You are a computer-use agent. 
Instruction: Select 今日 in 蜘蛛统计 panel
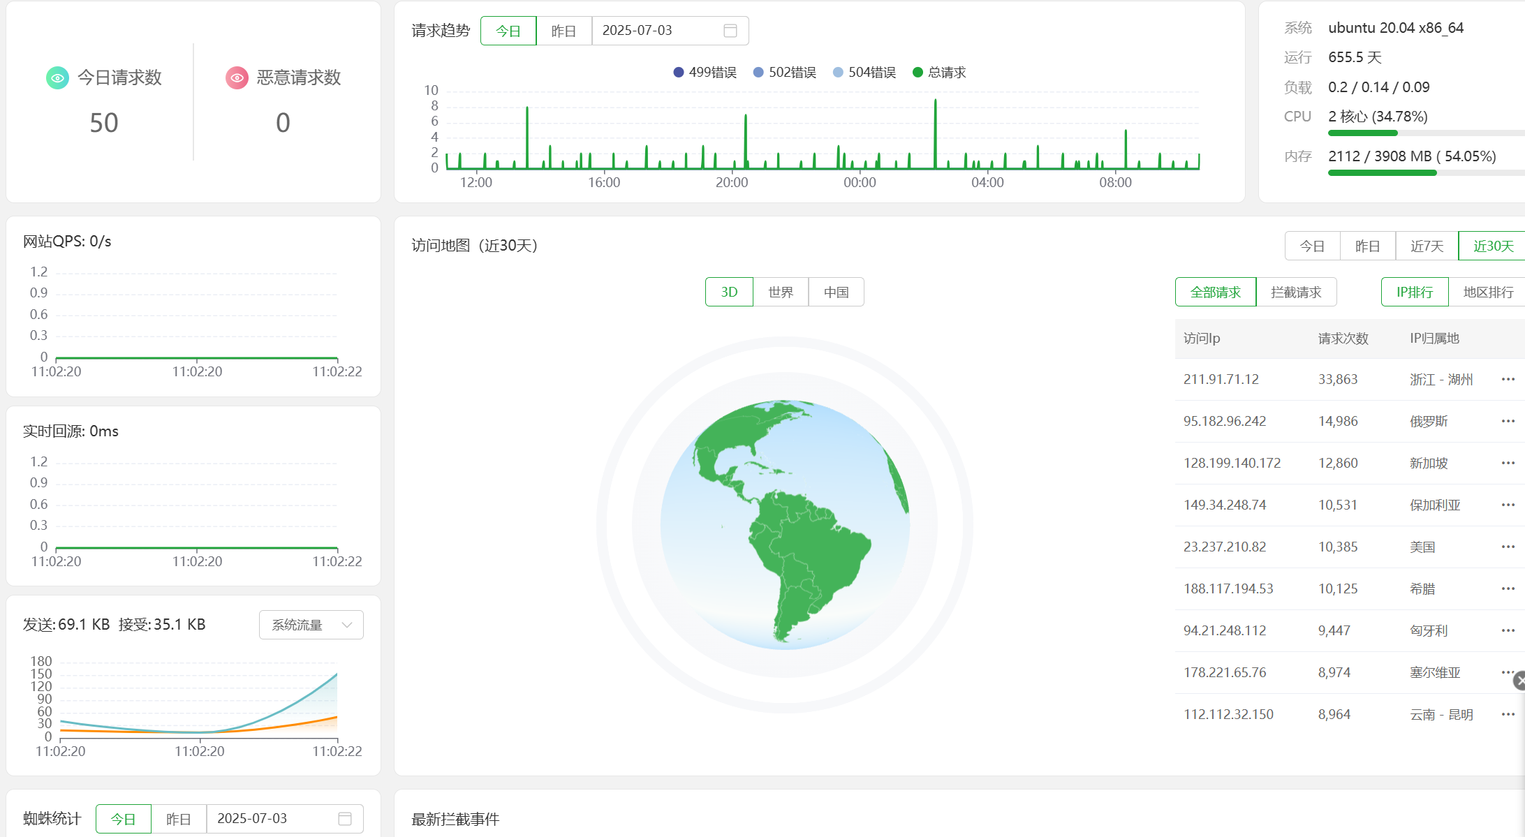coord(123,818)
